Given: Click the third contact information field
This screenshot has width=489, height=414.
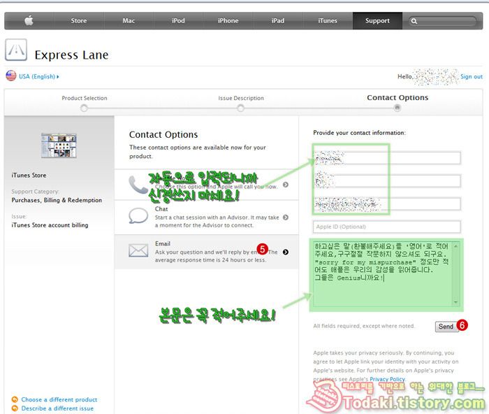Looking at the screenshot, I should (x=387, y=204).
